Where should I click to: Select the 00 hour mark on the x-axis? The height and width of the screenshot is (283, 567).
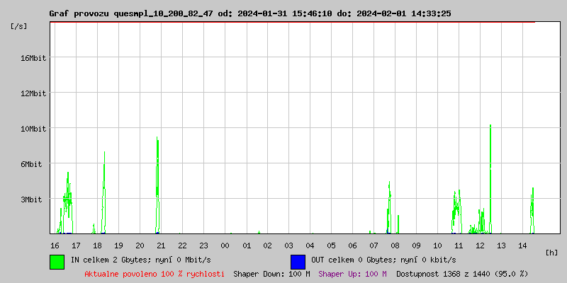tap(225, 245)
